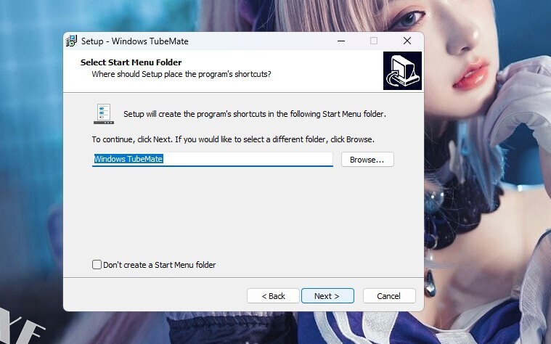The image size is (551, 344).
Task: Enable Don't create a Start Menu folder
Action: (97, 265)
